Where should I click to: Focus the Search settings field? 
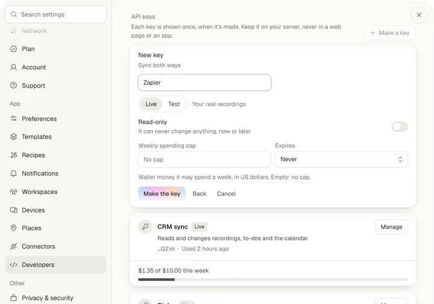tap(55, 14)
